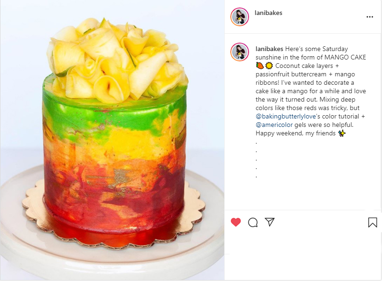Click the sparkles emoji after 'my friends'
Screen dimensions: 382x281
(342, 133)
